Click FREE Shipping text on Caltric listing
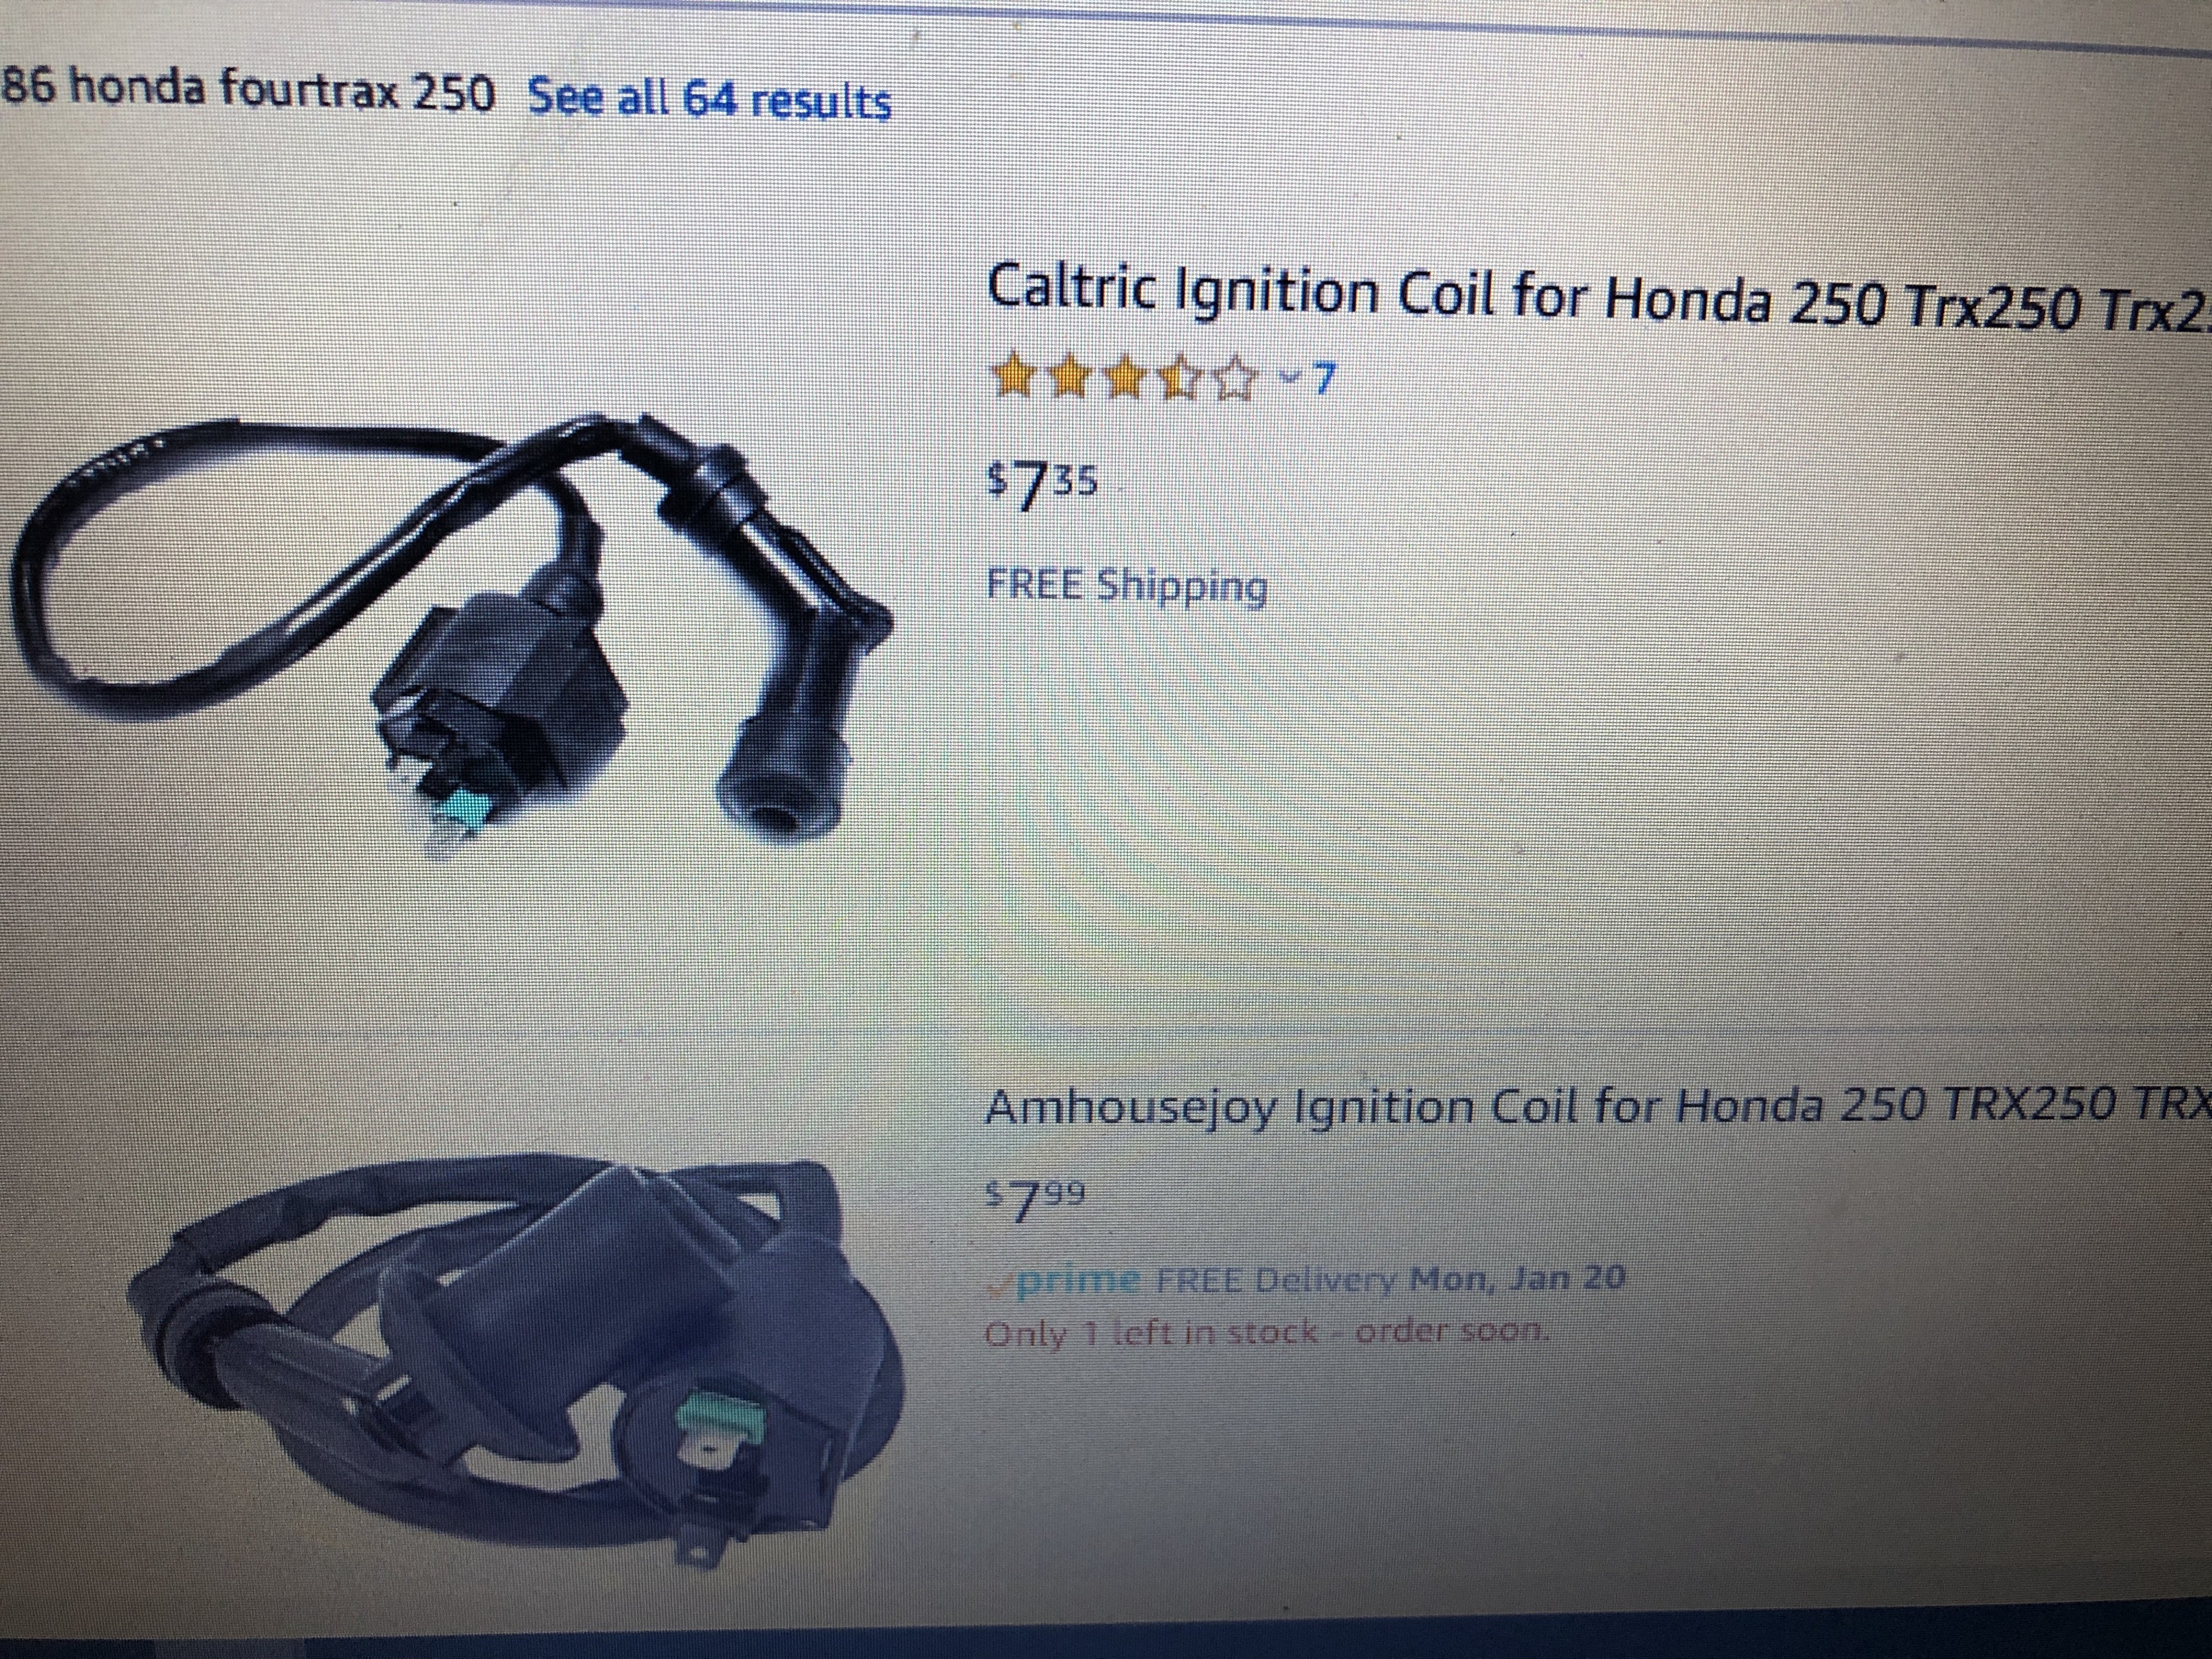Screen dimensions: 2212x1659 1127,586
